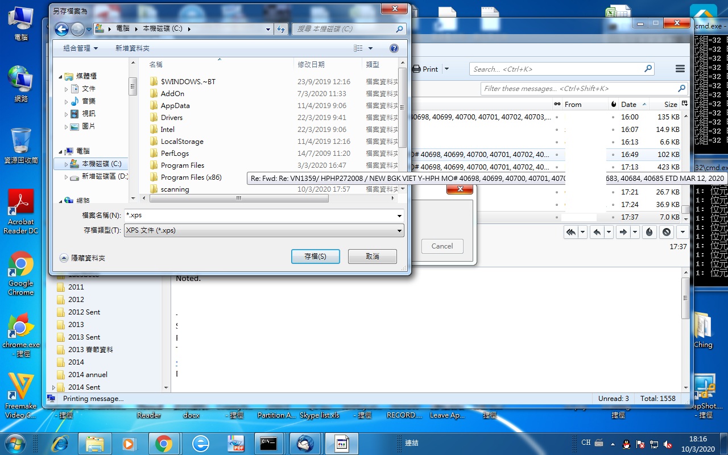
Task: Click the column picker icon beside Size
Action: [x=685, y=104]
